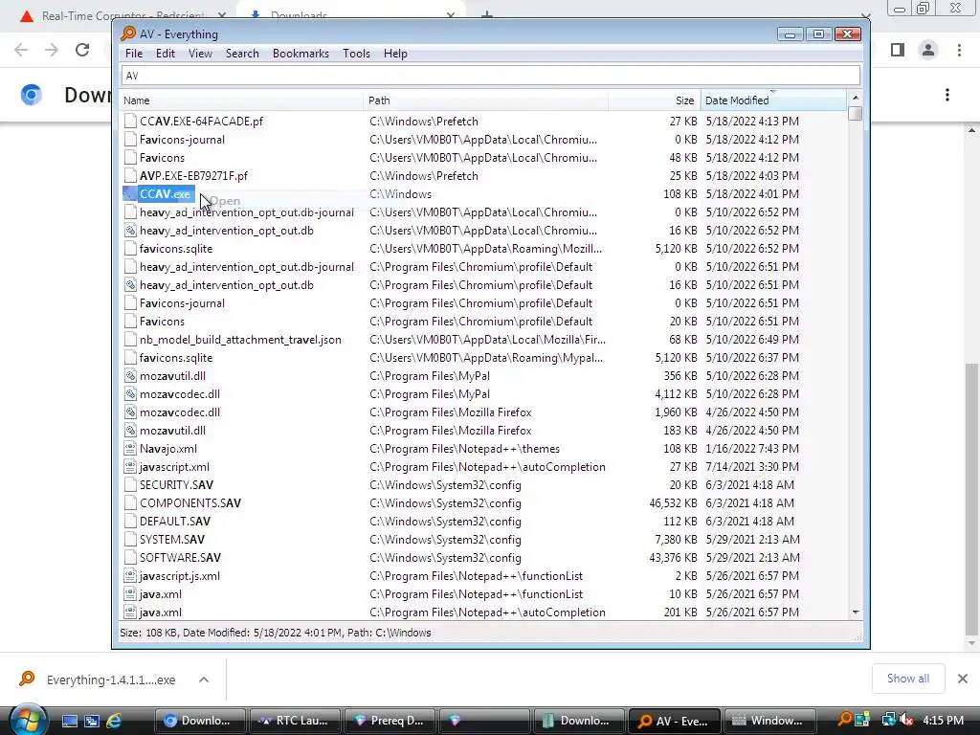This screenshot has width=980, height=735.
Task: Open the File menu in Everything
Action: [x=134, y=54]
